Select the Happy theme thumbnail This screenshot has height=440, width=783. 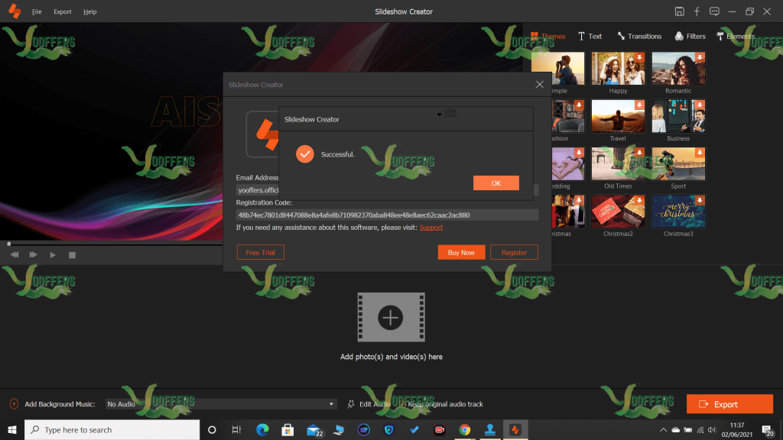618,68
